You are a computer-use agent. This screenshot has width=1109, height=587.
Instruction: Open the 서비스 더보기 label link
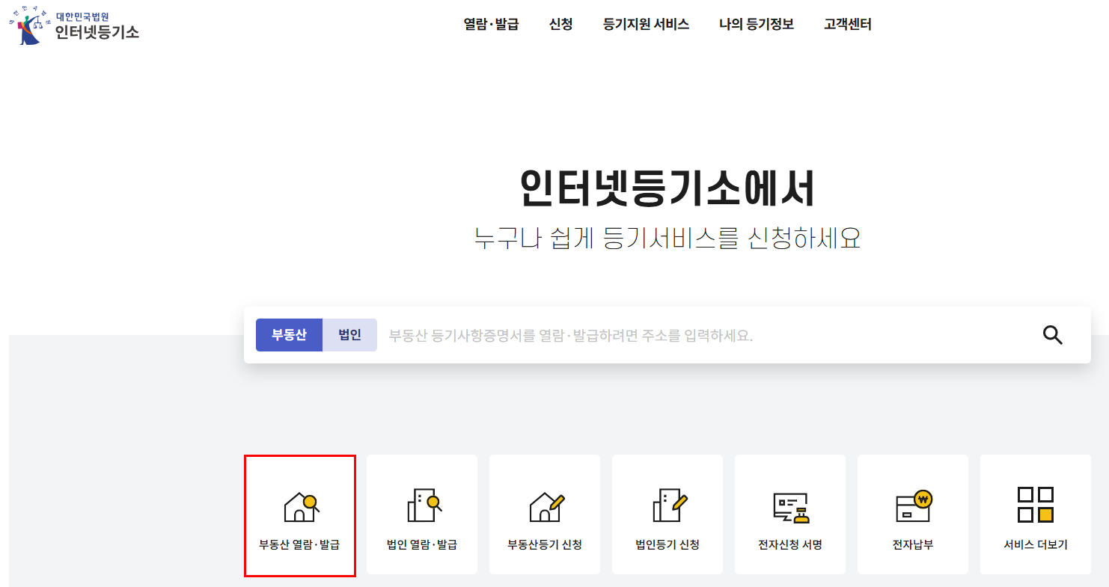point(1036,545)
